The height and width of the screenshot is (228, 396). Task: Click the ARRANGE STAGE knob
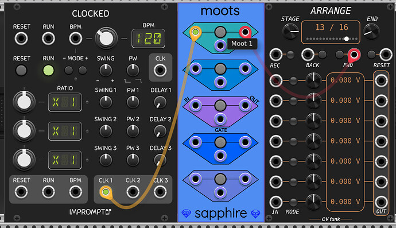[x=290, y=32]
